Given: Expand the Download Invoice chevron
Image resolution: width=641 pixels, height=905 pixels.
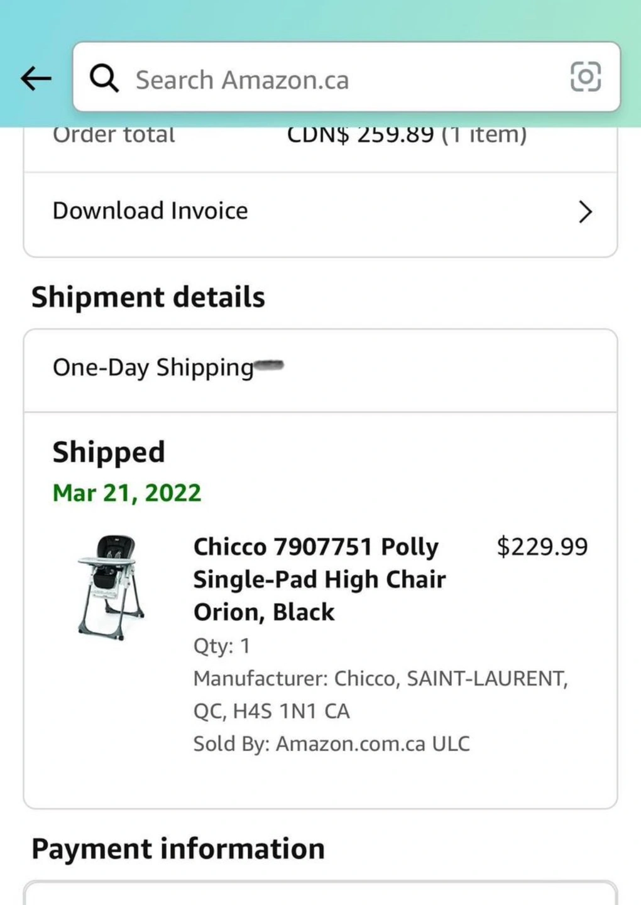Looking at the screenshot, I should pos(585,212).
